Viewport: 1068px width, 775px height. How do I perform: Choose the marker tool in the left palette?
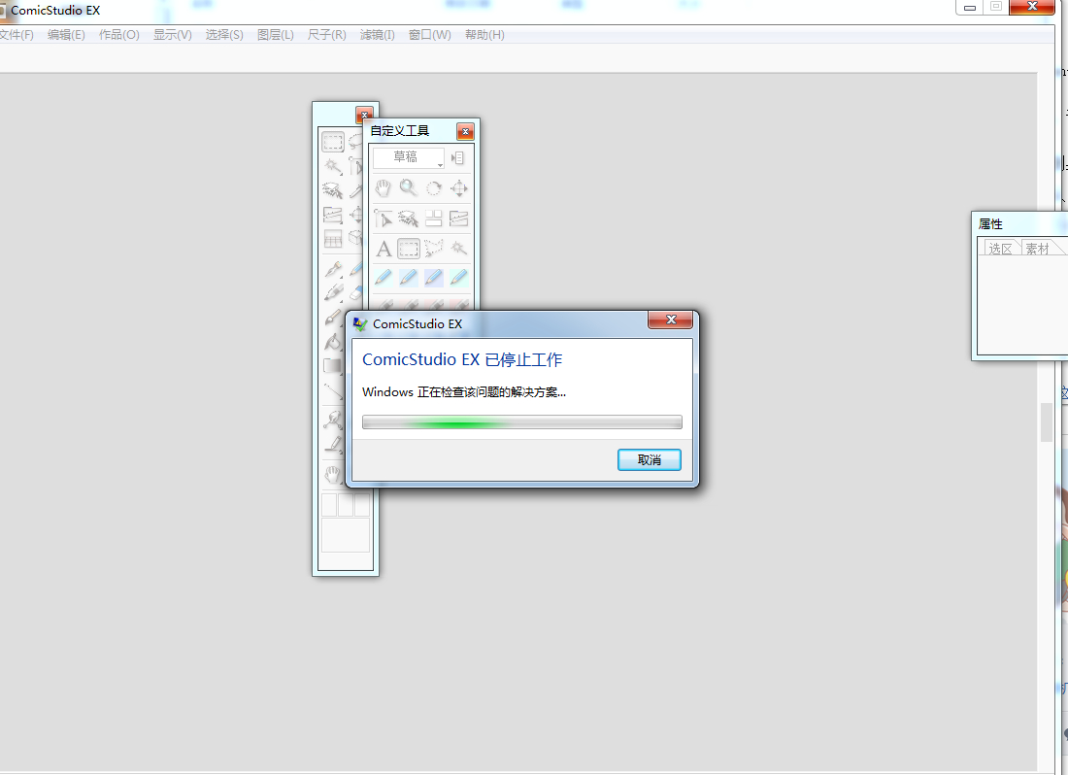point(333,293)
